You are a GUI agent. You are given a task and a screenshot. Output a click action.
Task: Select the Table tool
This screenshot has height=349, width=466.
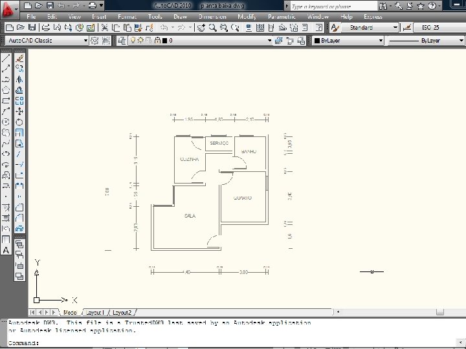(6, 240)
